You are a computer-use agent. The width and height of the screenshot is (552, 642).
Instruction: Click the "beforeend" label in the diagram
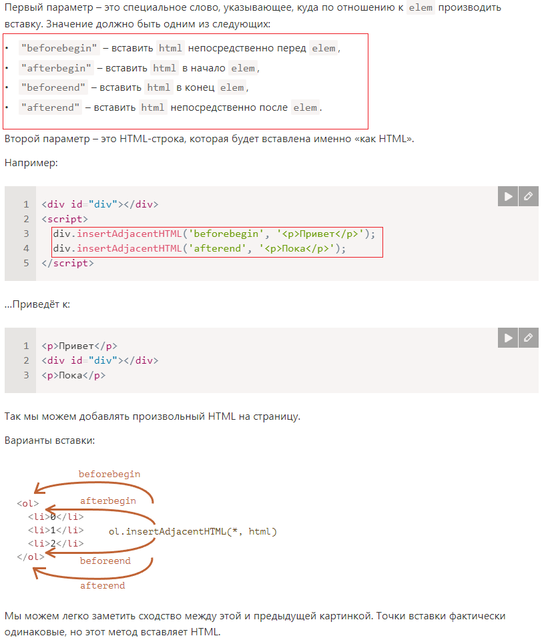coord(105,561)
